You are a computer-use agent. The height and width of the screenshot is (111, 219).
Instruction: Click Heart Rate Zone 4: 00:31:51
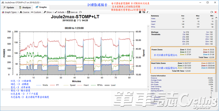coord(208,63)
